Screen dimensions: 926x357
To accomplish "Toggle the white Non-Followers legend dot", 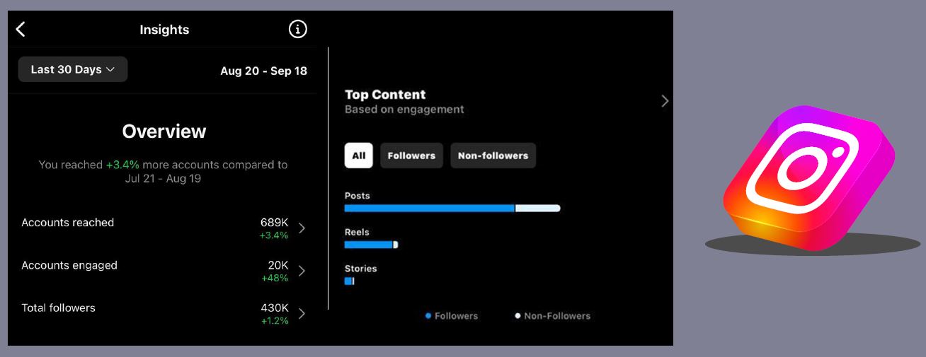I will 518,316.
